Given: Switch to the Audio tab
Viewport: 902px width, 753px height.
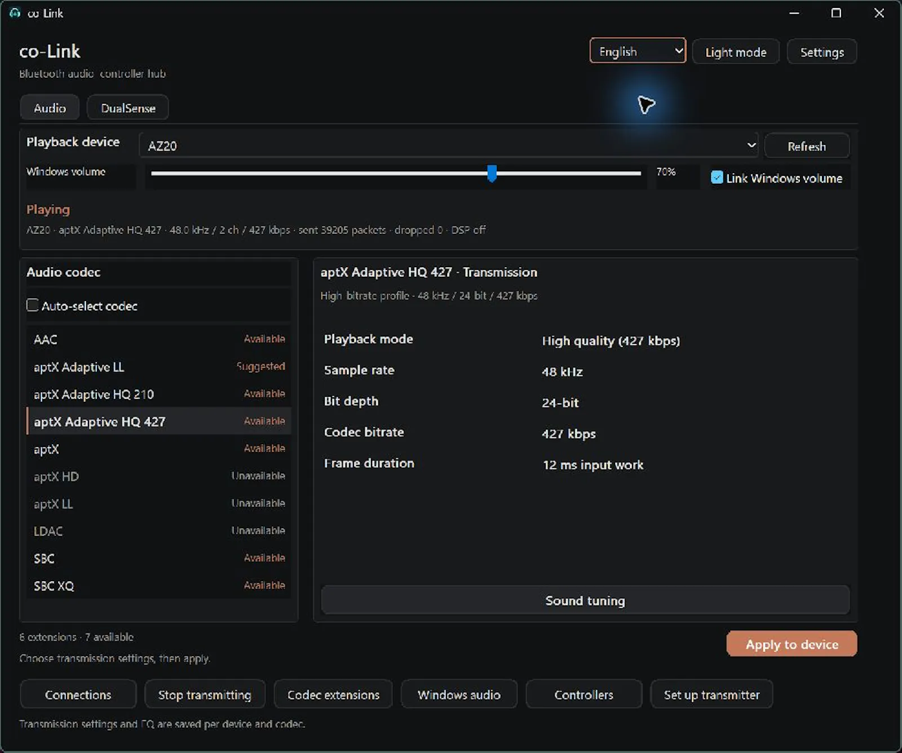Looking at the screenshot, I should tap(50, 108).
